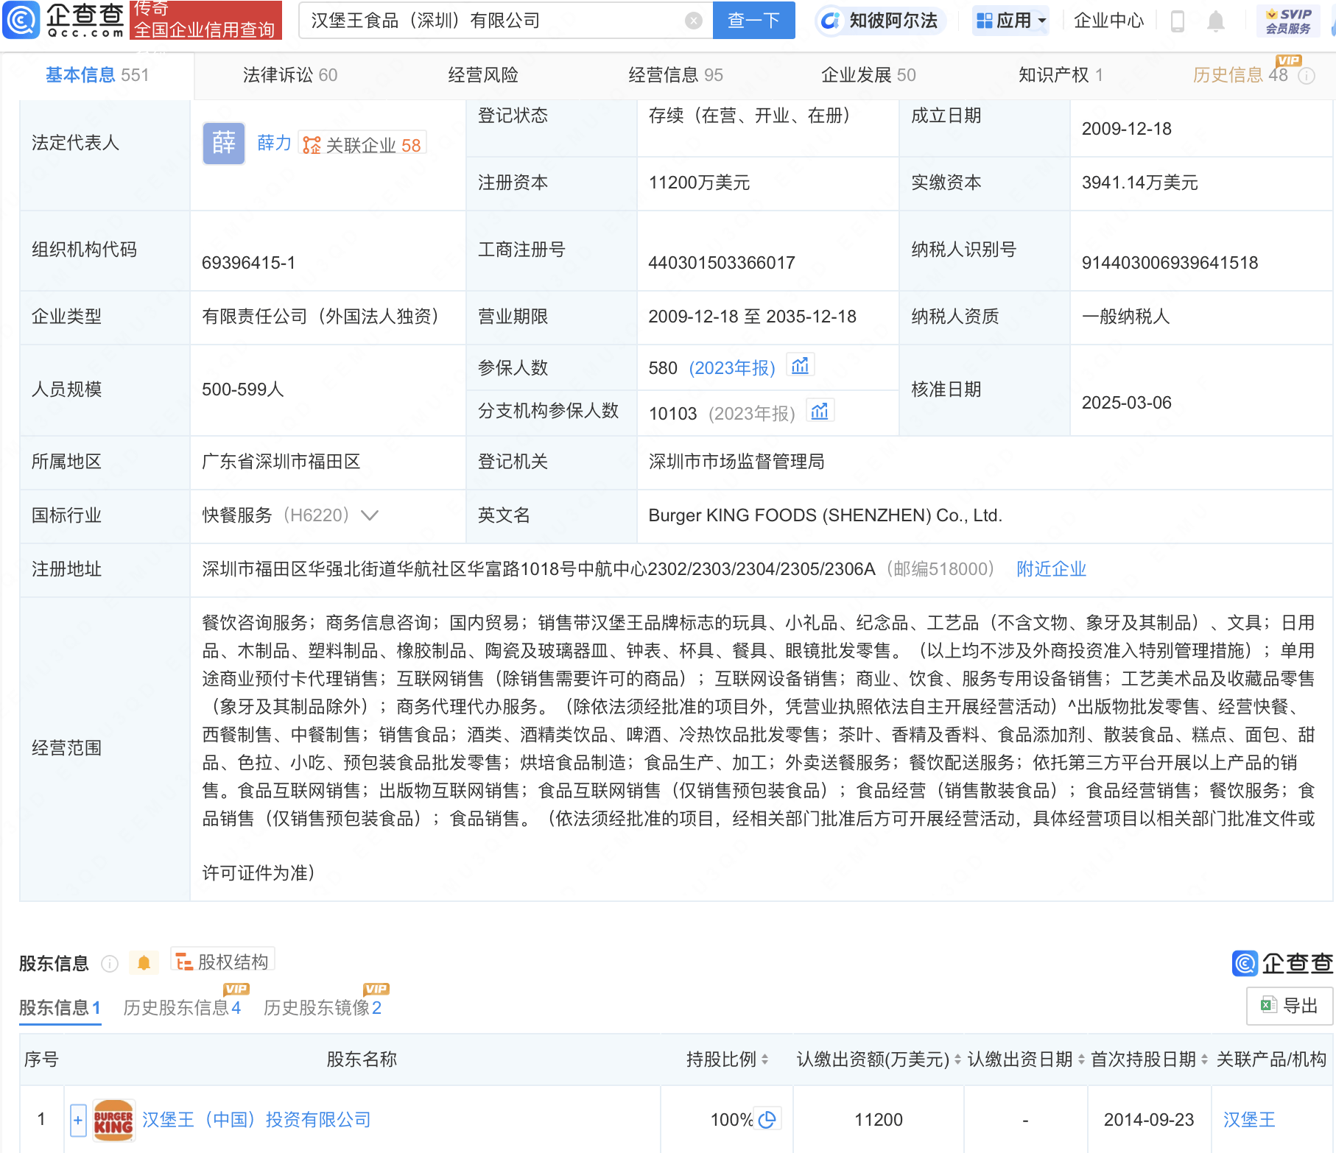Open the notifications bell icon
This screenshot has width=1336, height=1153.
(1216, 21)
